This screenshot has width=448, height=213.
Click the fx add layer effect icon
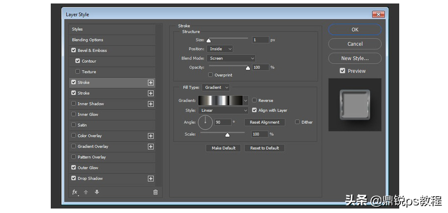point(75,192)
